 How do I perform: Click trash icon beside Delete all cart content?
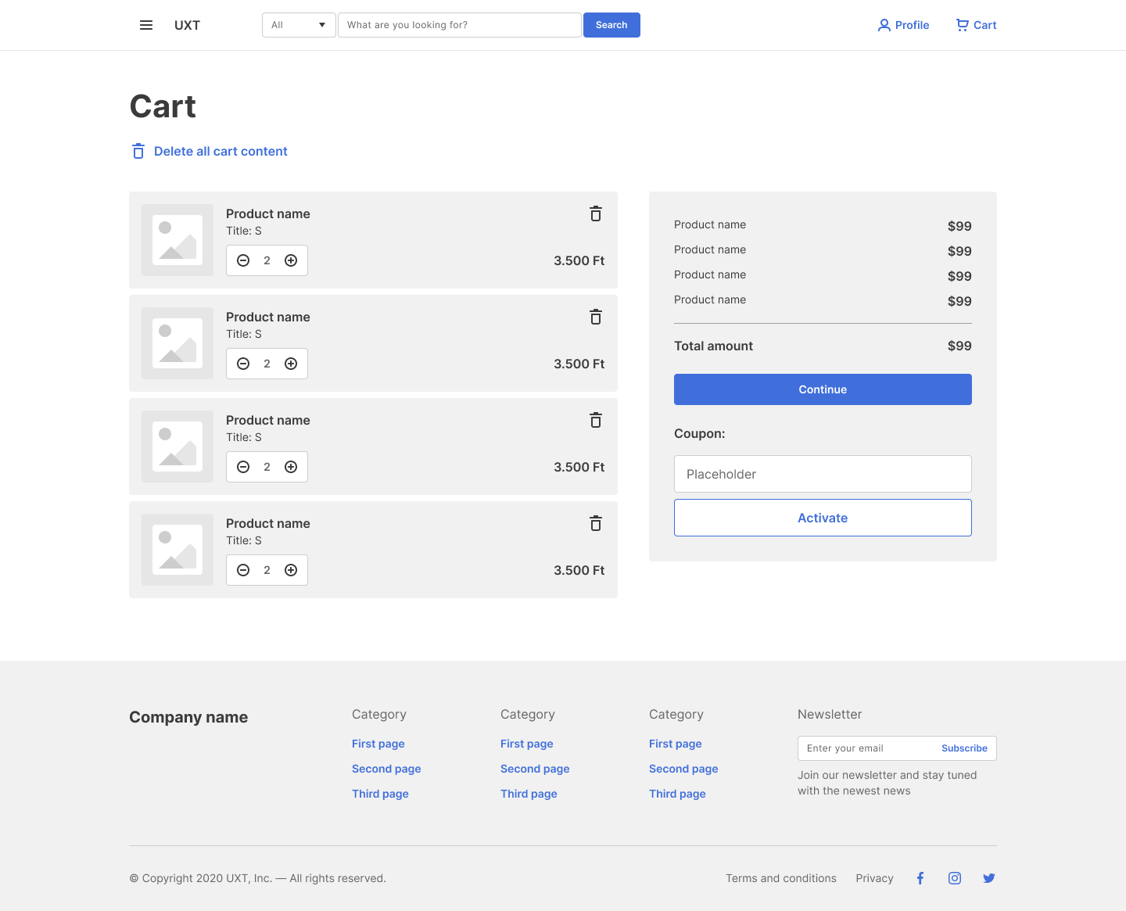(x=138, y=151)
